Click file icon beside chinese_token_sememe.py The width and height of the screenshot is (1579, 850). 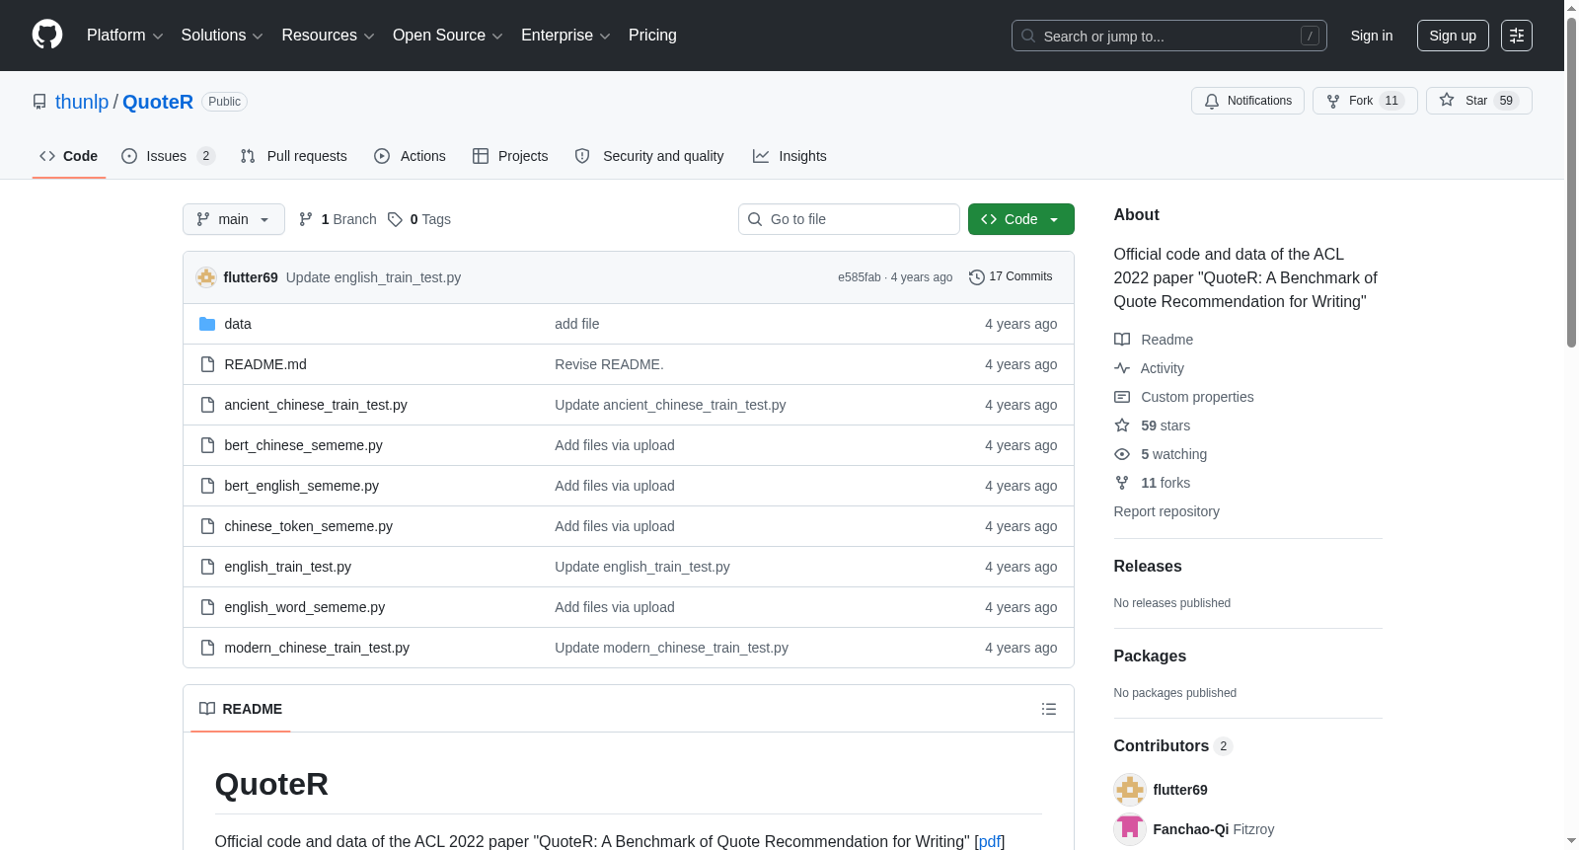click(207, 526)
